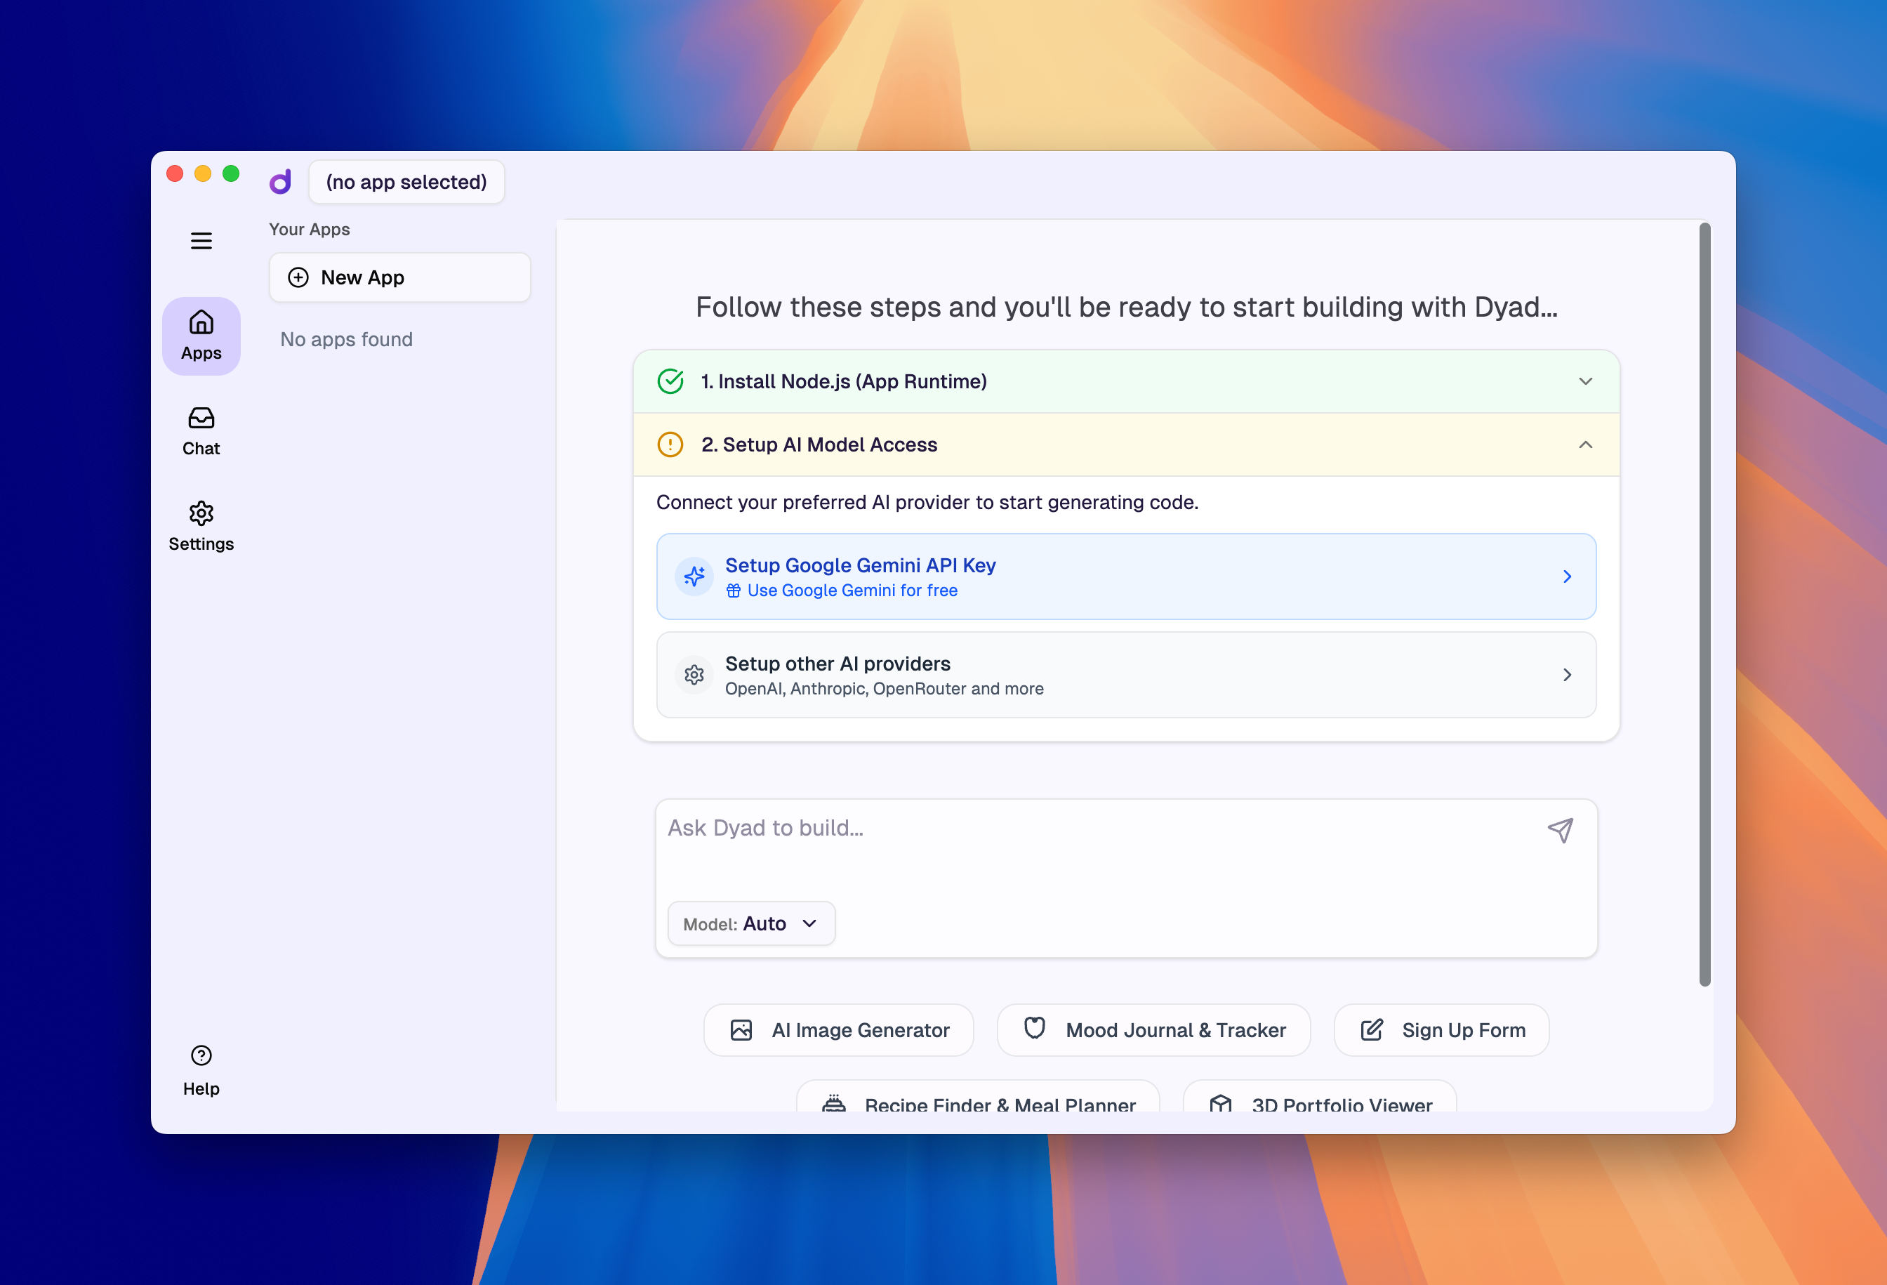Click the hamburger menu icon
The height and width of the screenshot is (1285, 1887).
201,240
